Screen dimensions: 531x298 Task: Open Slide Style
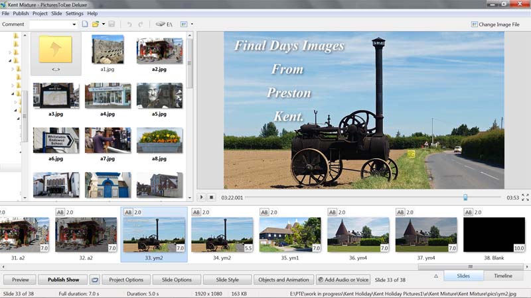click(227, 279)
